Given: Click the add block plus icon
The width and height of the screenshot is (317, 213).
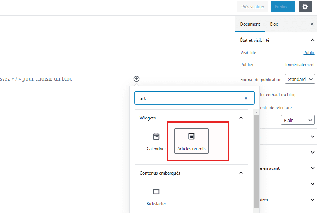Looking at the screenshot, I should point(137,79).
